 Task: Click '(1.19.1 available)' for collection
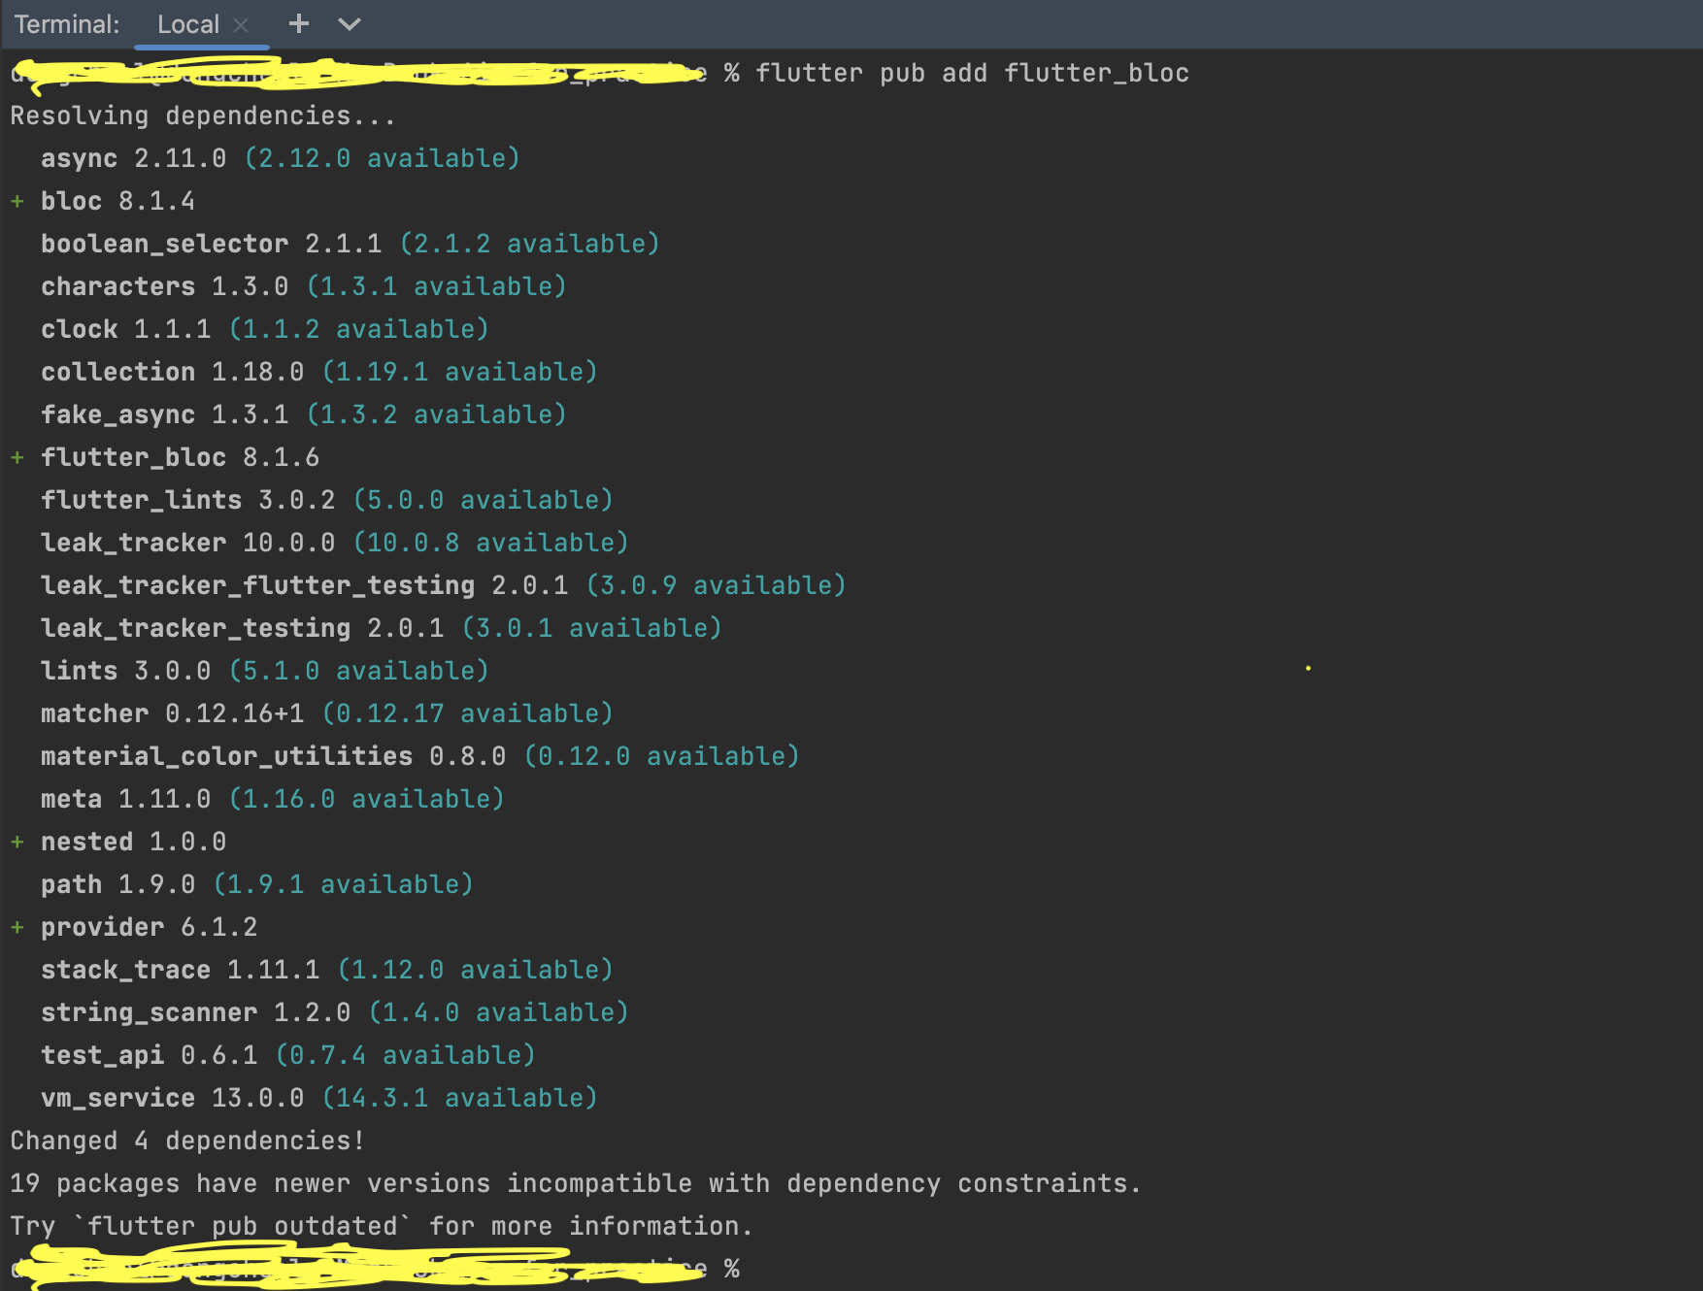pyautogui.click(x=459, y=372)
